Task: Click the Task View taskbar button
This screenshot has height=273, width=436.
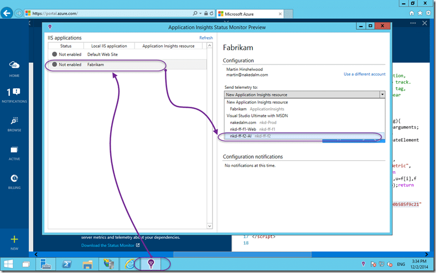Action: [26, 264]
